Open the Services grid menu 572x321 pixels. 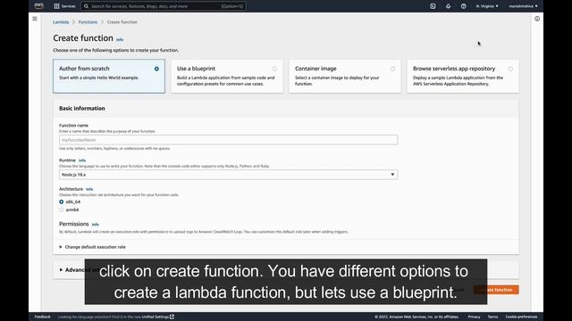click(64, 6)
